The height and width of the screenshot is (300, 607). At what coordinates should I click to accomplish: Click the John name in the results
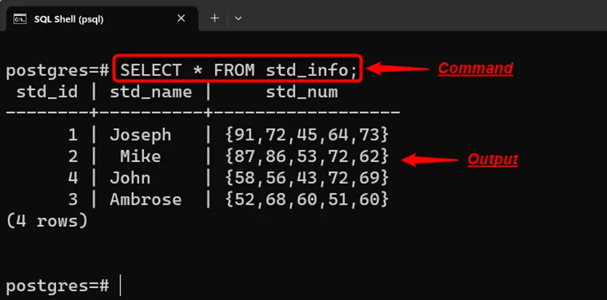[129, 178]
